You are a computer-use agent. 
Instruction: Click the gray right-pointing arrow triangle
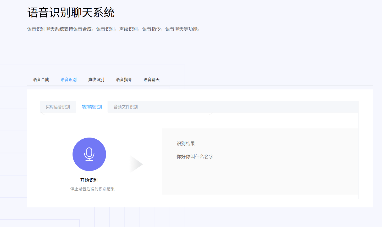136,164
